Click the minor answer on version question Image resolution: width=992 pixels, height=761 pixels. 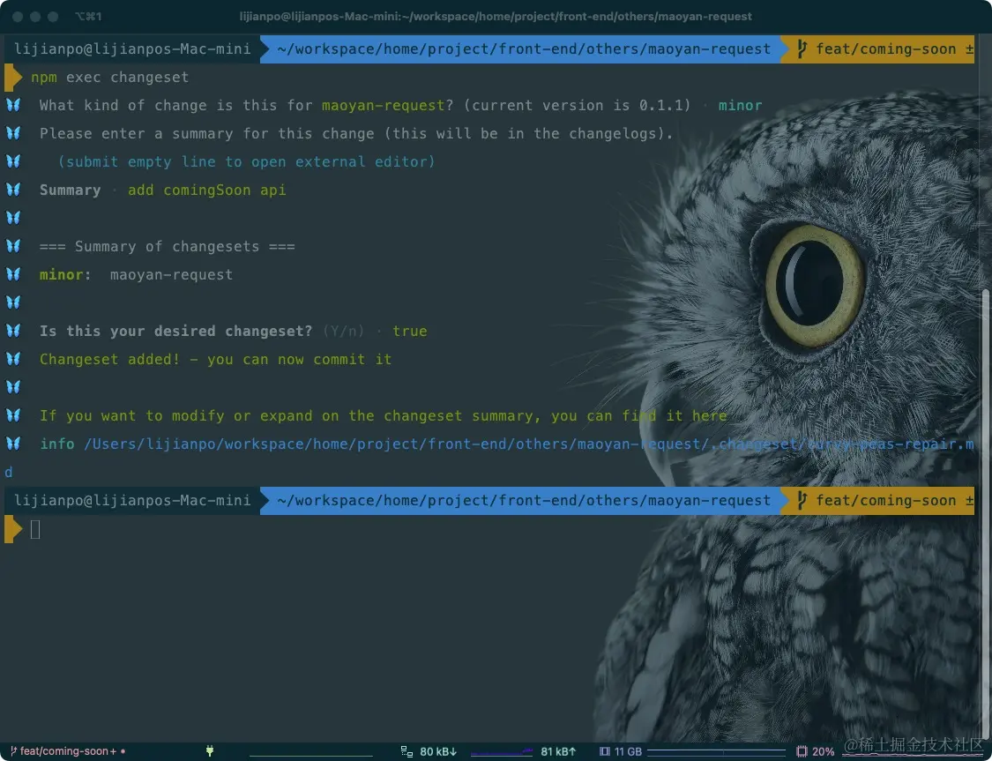click(x=740, y=105)
